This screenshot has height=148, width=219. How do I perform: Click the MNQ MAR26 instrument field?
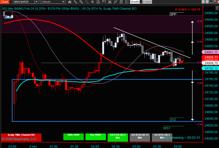click(x=24, y=2)
